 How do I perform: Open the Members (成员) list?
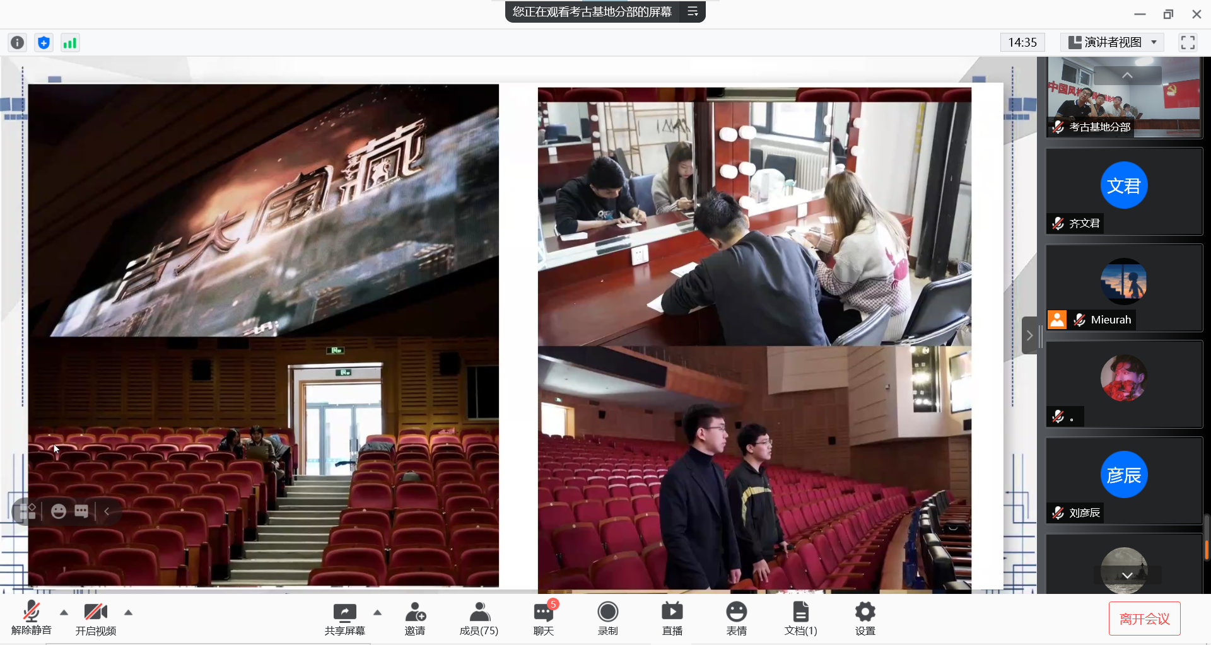click(x=479, y=618)
